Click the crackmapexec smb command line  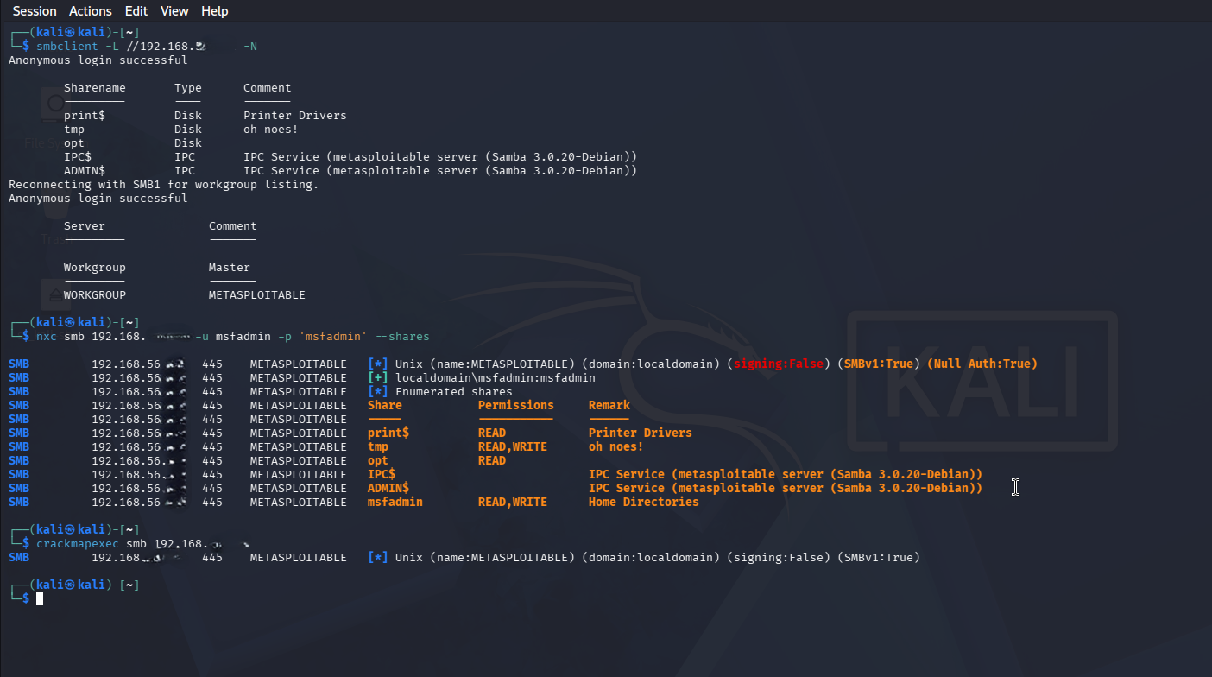[143, 544]
